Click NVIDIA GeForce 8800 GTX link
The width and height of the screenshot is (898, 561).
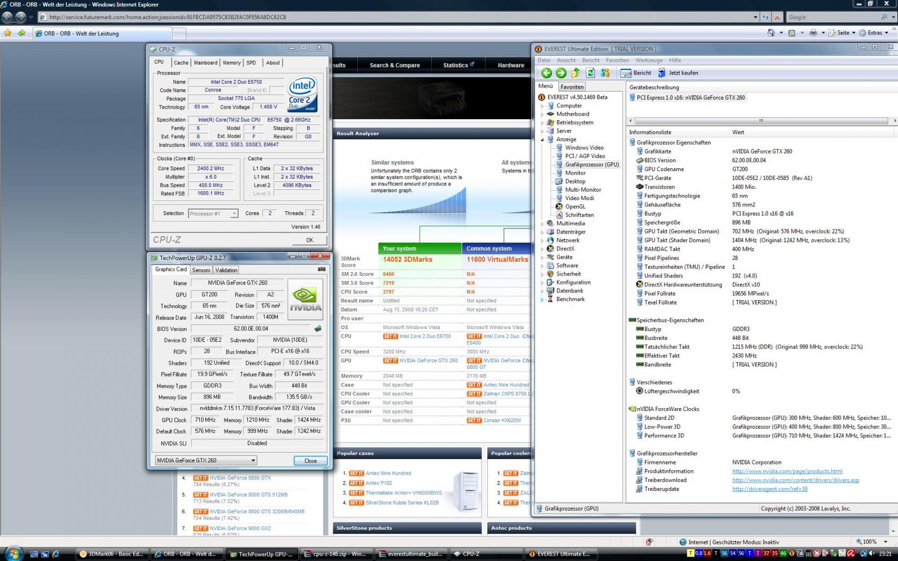click(240, 478)
